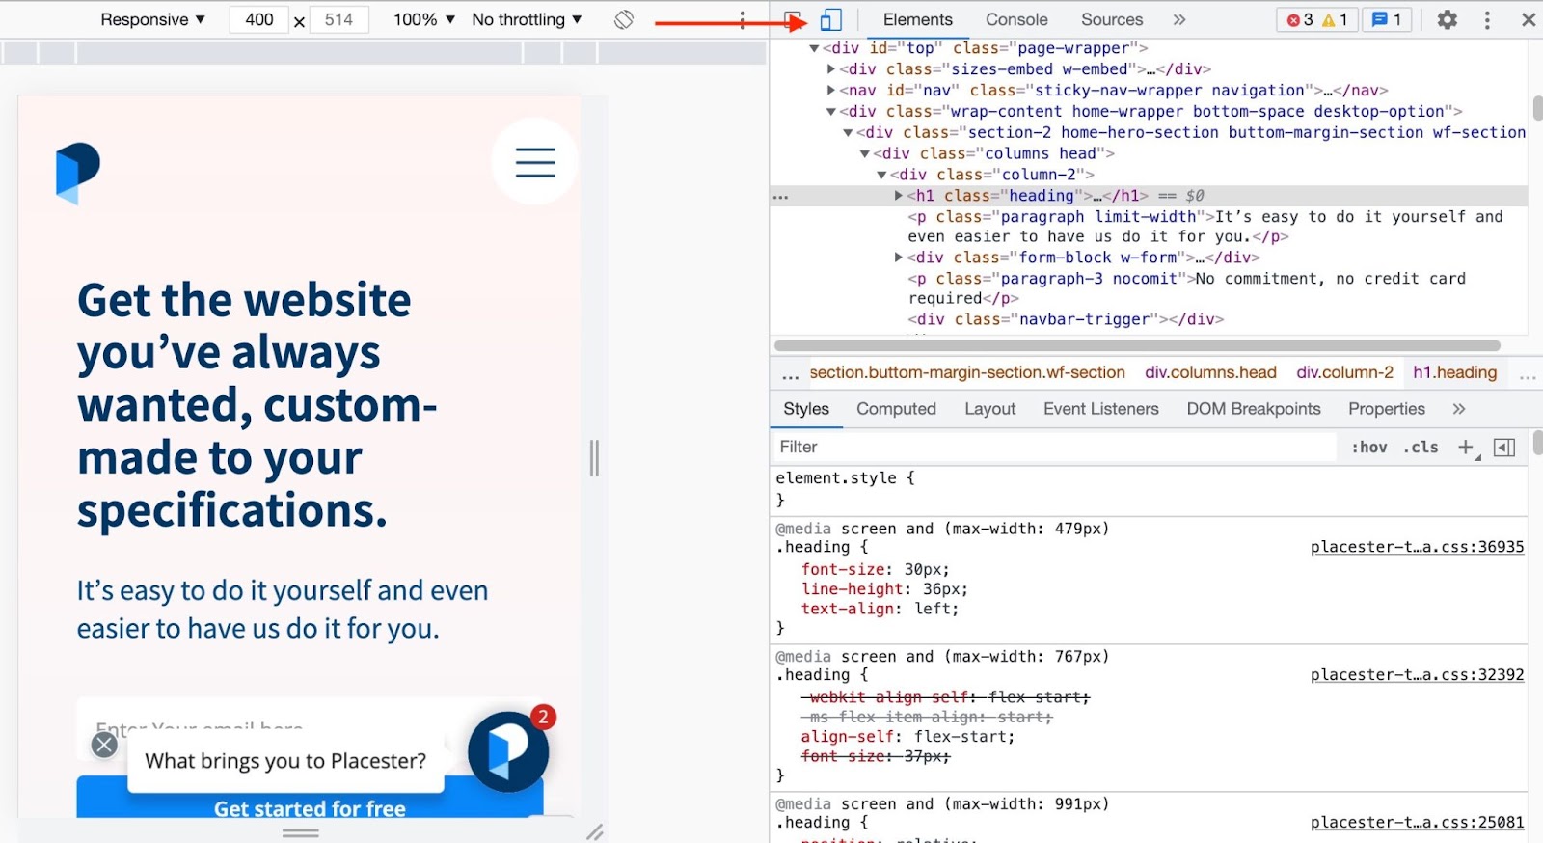Click the h1.heading breadcrumb

pyautogui.click(x=1454, y=372)
